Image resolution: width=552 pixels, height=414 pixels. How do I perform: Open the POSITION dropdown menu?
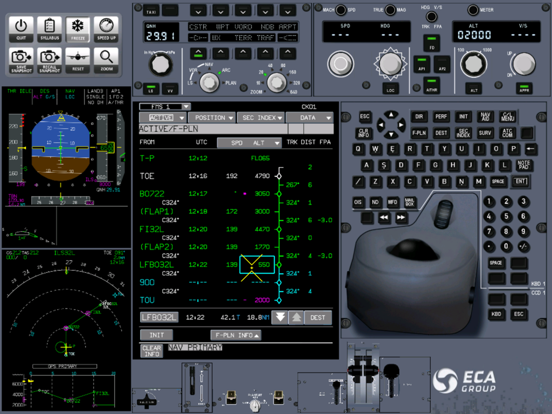pos(212,118)
